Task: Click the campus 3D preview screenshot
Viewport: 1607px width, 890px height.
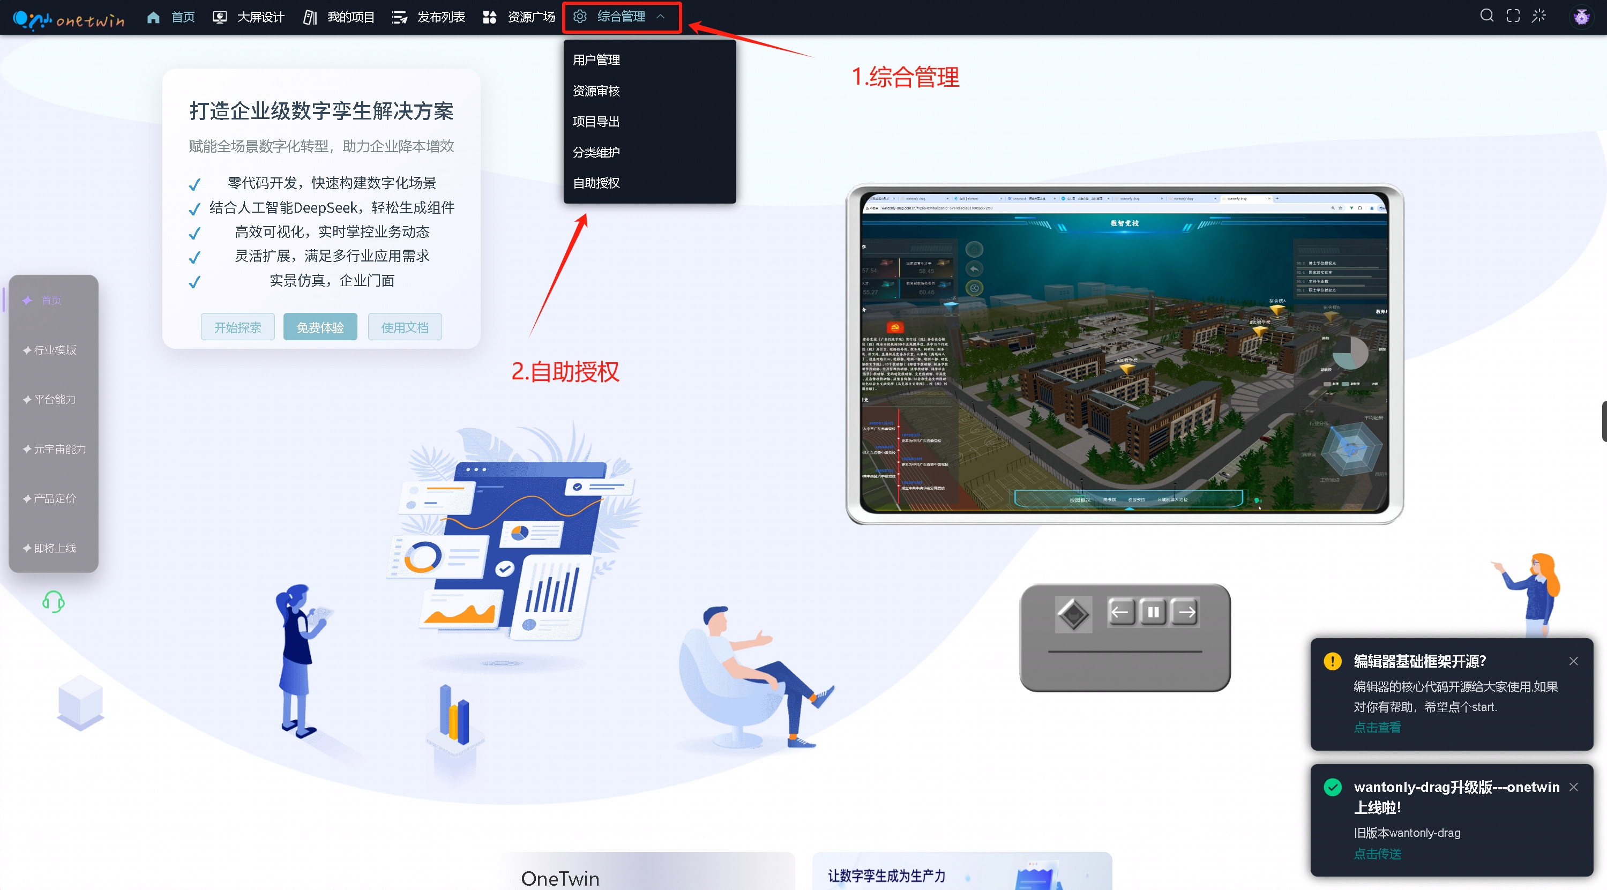Action: coord(1124,354)
